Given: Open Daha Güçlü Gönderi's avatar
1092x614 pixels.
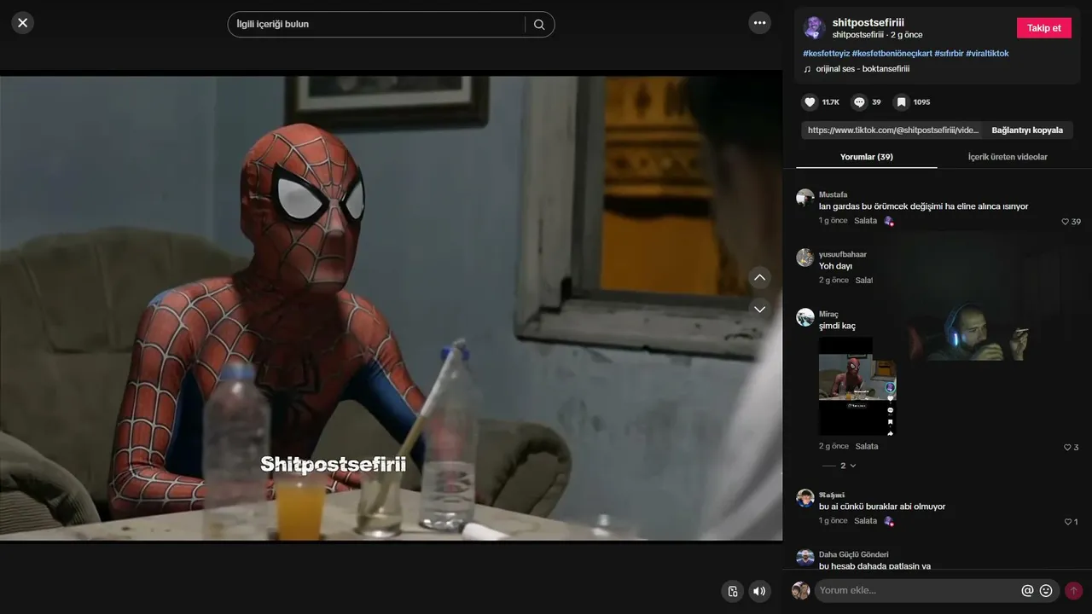Looking at the screenshot, I should (x=805, y=558).
